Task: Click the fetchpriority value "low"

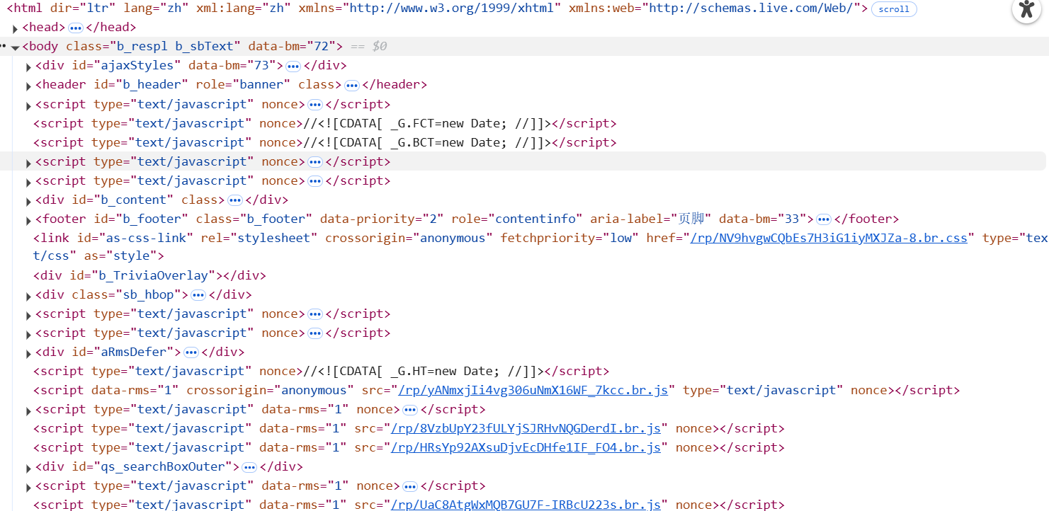Action: [621, 238]
